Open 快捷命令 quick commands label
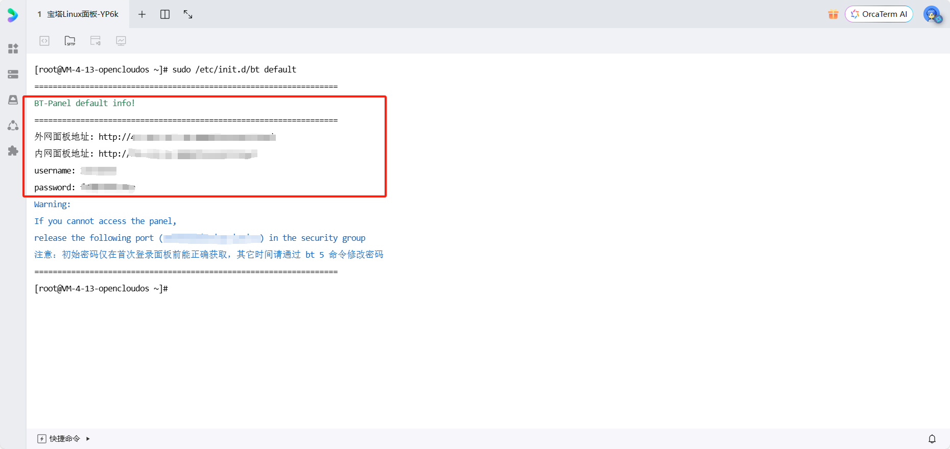 (x=65, y=439)
